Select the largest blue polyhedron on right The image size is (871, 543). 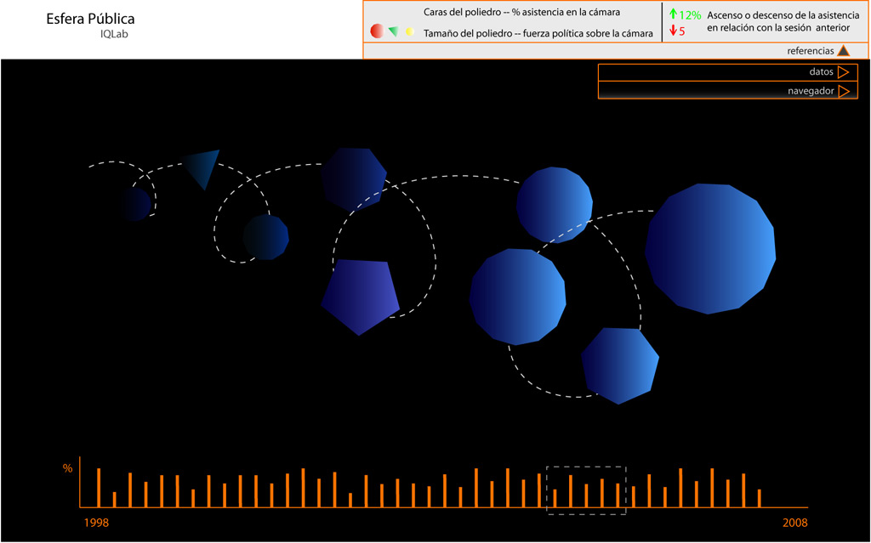[710, 248]
